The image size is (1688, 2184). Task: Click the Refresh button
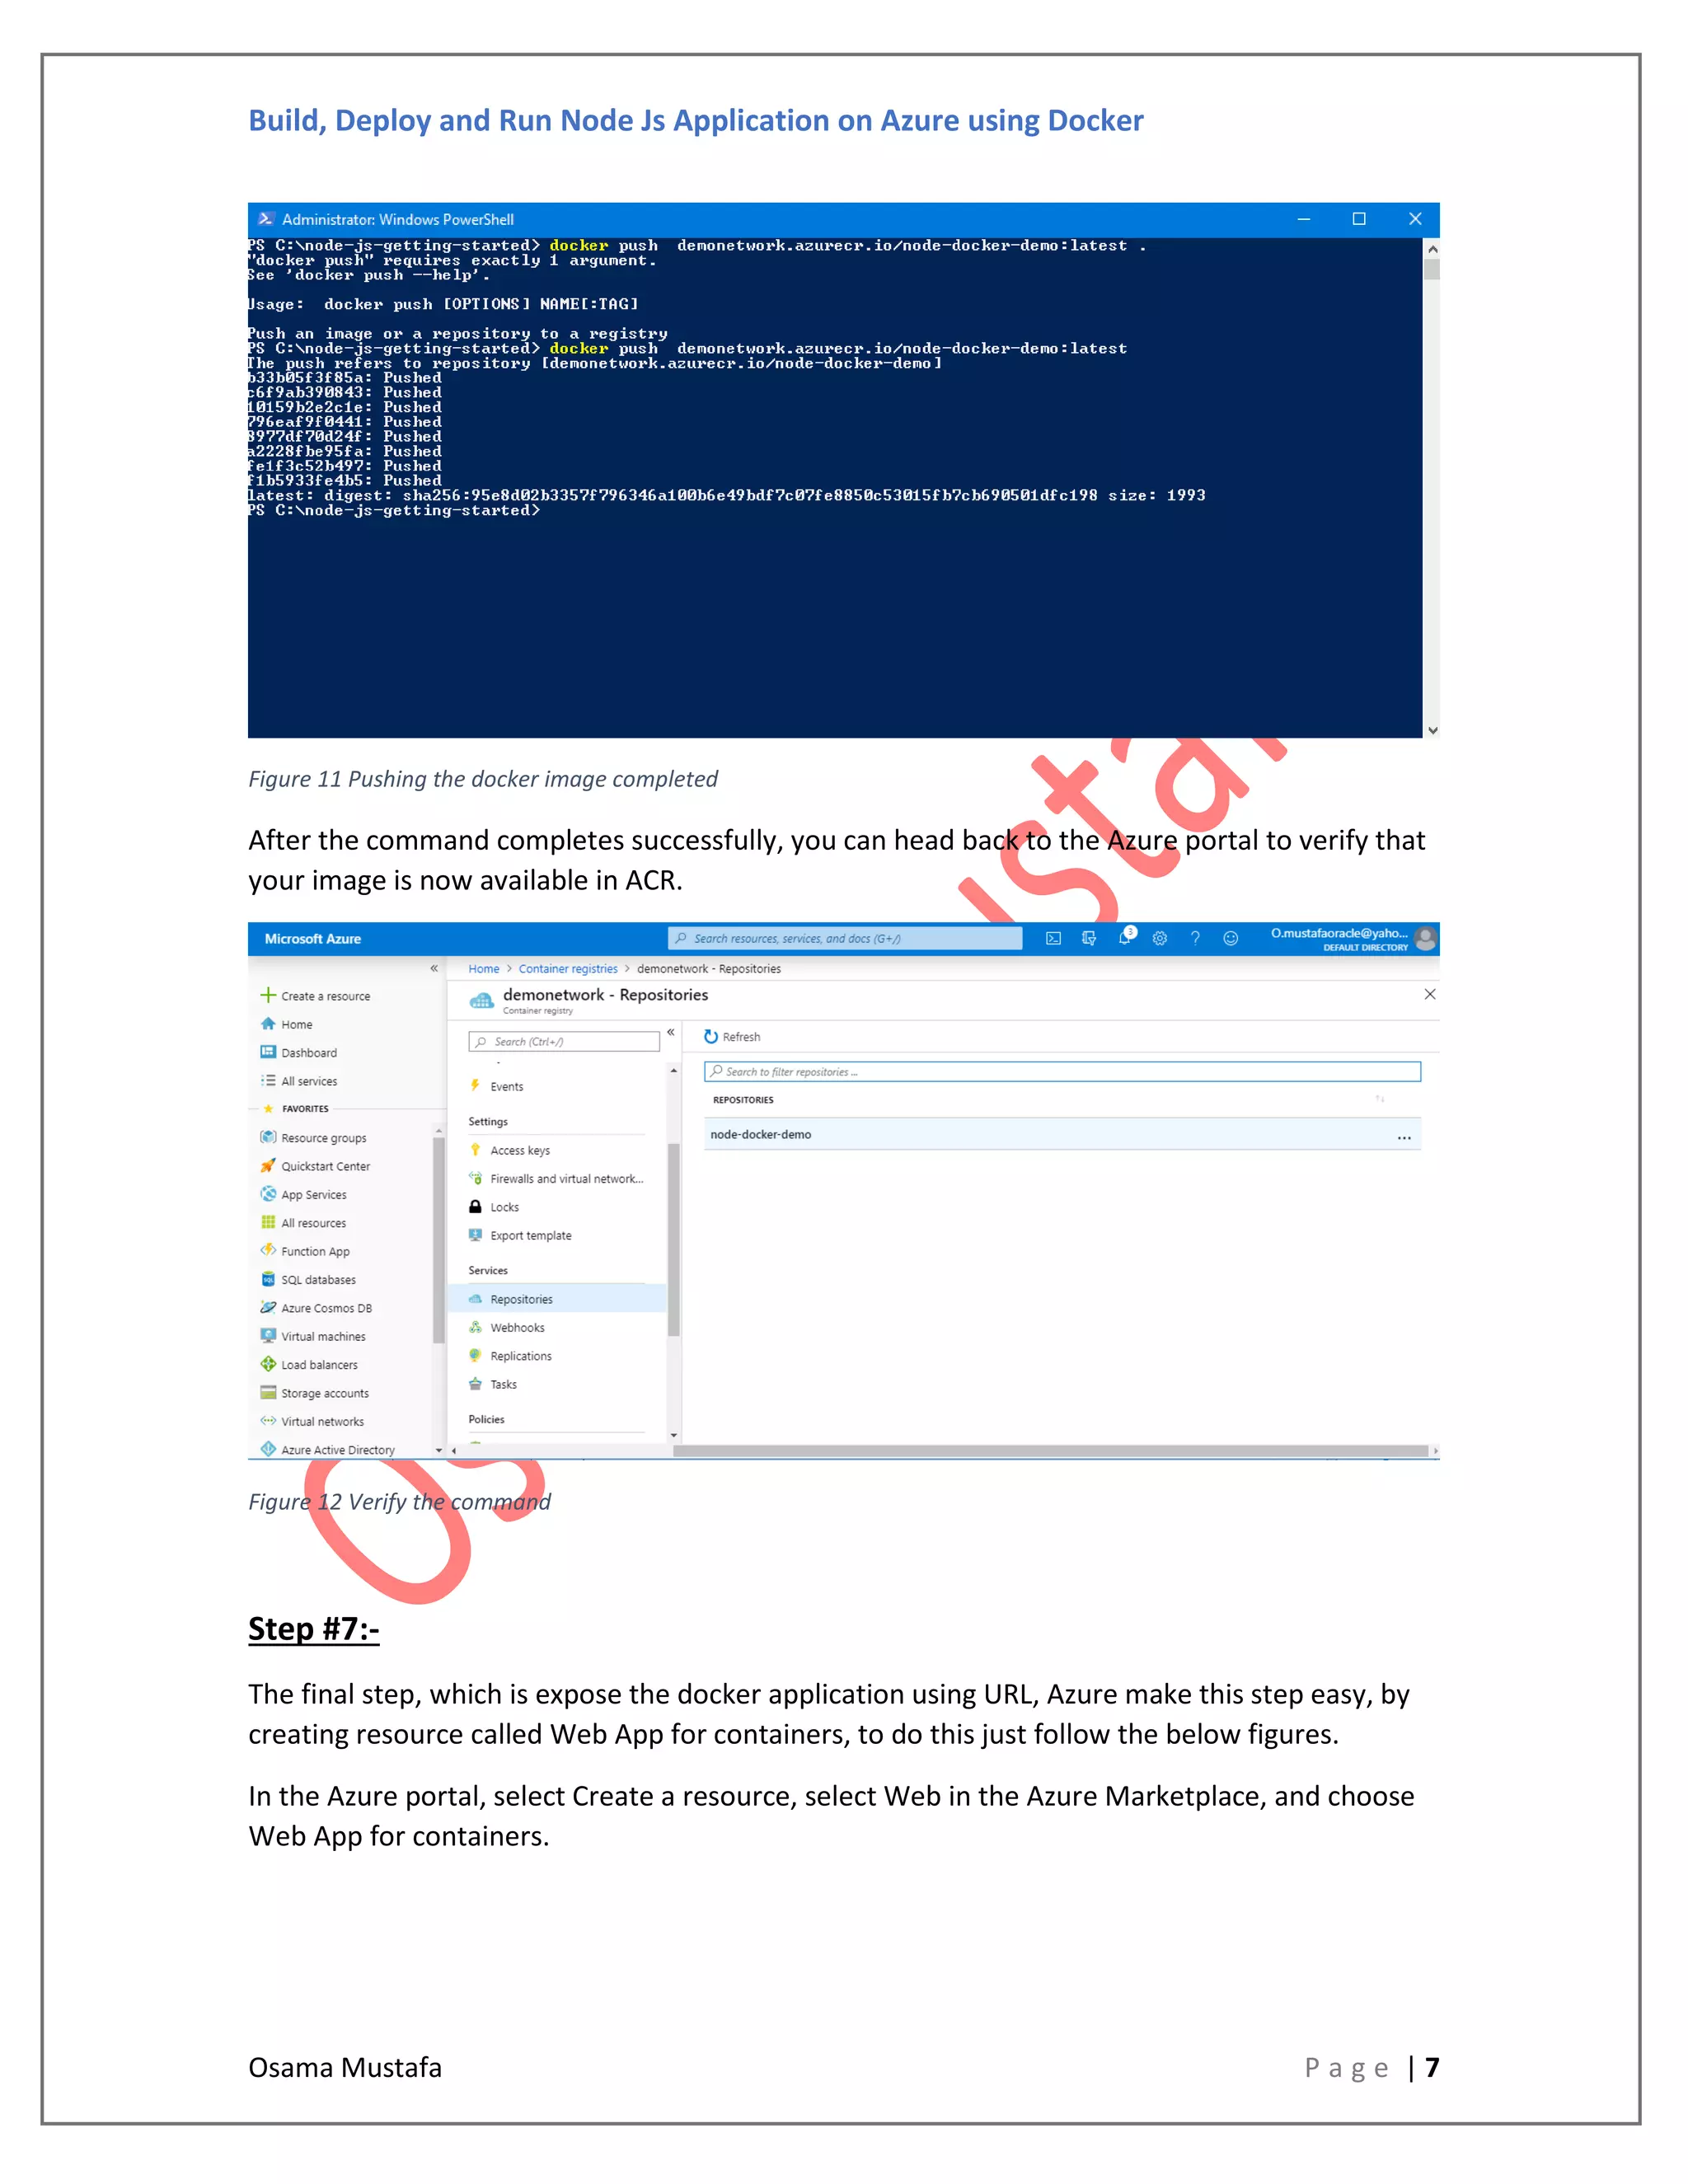point(731,1037)
